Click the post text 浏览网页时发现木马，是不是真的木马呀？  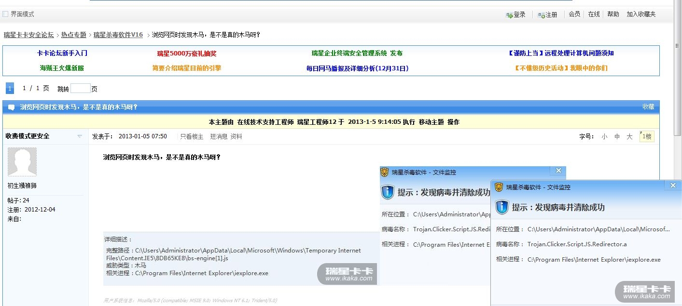162,157
